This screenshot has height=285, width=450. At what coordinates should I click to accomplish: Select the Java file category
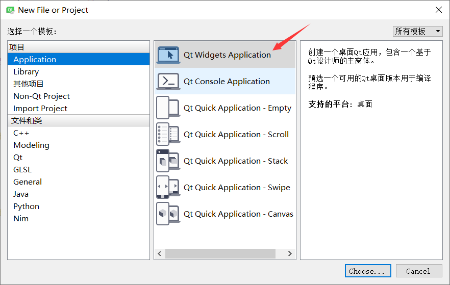[x=79, y=194]
